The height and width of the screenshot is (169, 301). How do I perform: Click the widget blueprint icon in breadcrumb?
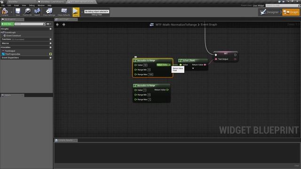[151, 24]
